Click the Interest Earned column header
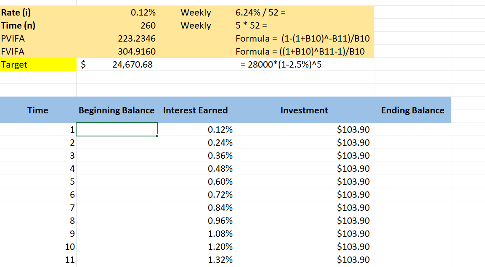Viewport: 485px width, 267px height. 196,110
